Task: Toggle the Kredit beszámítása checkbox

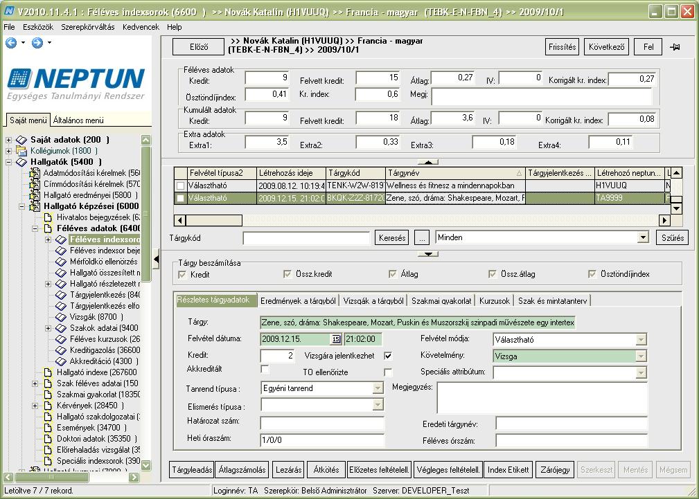Action: pos(182,275)
